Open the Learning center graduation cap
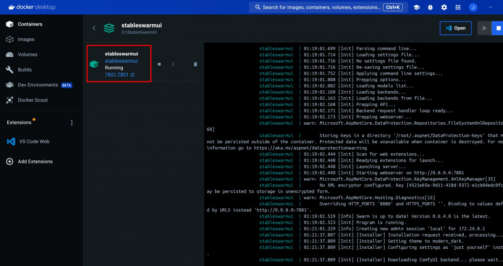503x266 pixels. [417, 7]
